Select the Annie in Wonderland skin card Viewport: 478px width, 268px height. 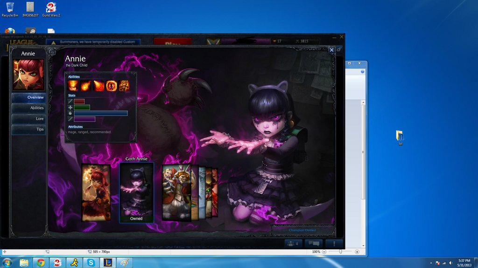point(176,192)
